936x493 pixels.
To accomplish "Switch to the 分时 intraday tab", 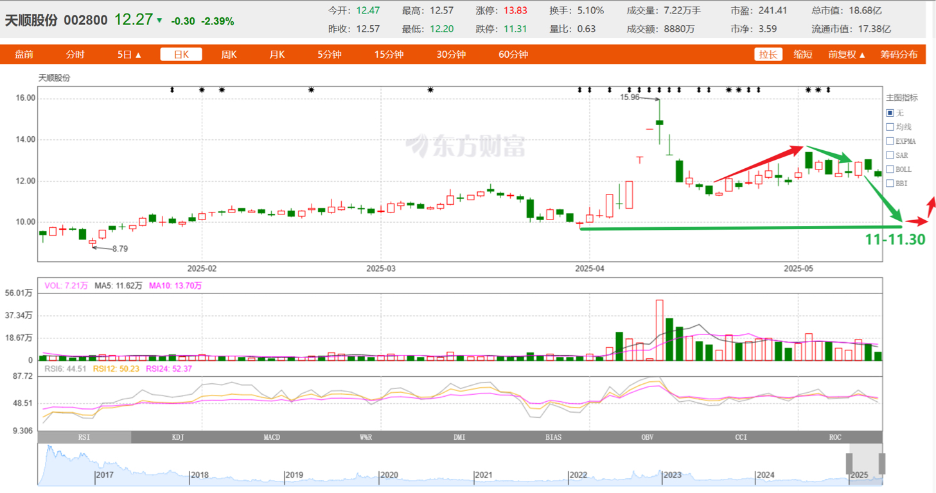I will pyautogui.click(x=75, y=55).
